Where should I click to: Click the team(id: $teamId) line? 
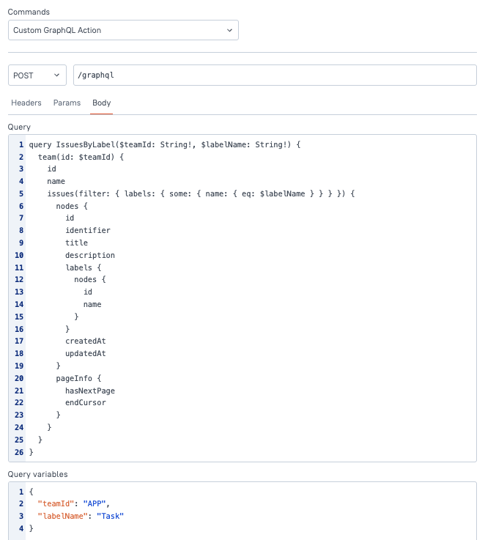[x=81, y=157]
